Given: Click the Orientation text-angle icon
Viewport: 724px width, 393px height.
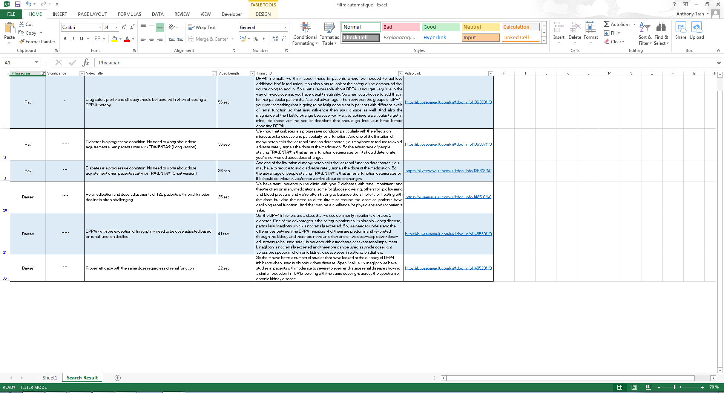Looking at the screenshot, I should (x=172, y=27).
